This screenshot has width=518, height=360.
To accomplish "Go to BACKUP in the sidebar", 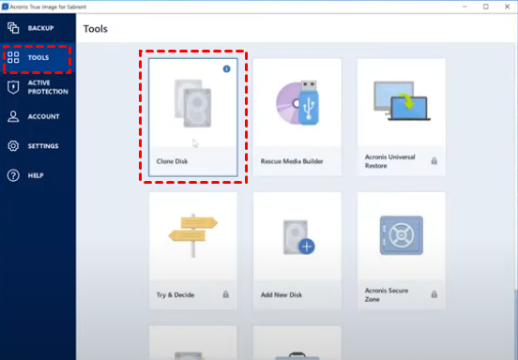I will [40, 28].
